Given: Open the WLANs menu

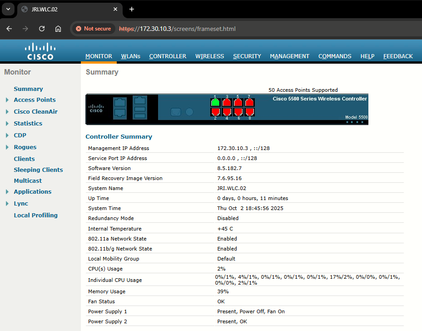Looking at the screenshot, I should (130, 56).
